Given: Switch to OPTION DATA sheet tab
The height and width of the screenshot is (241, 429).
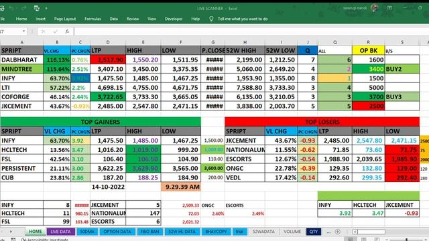Looking at the screenshot, I should click(117, 232).
